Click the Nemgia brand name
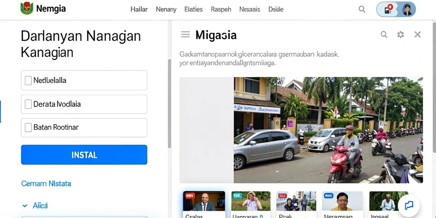 (x=51, y=9)
